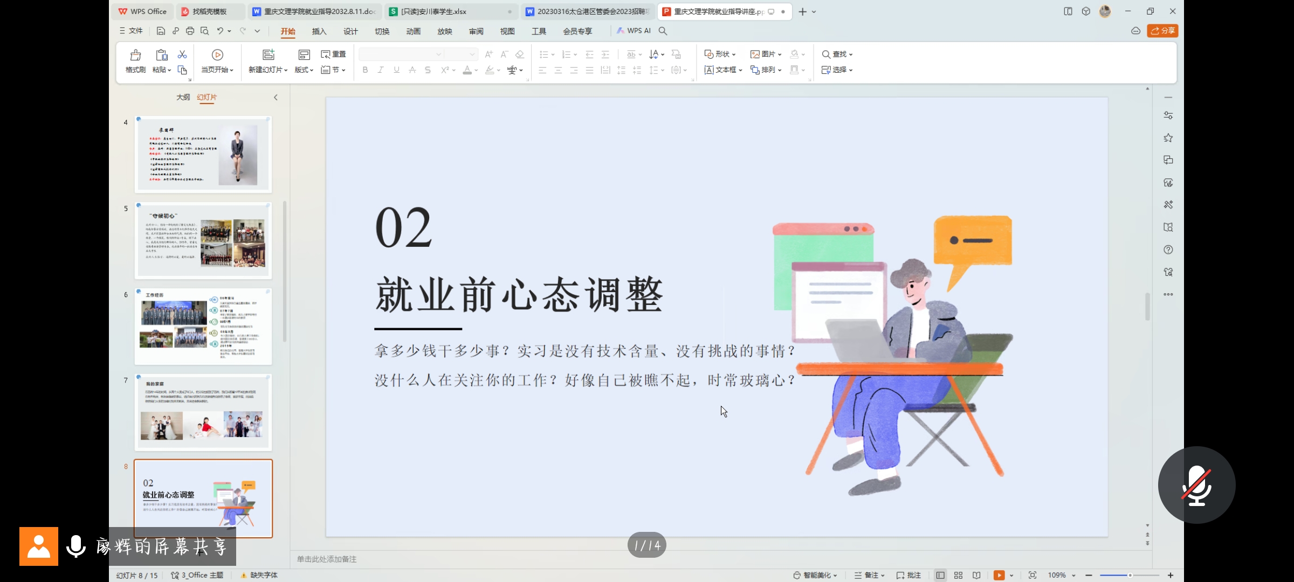Screen dimensions: 1294x582
Task: Click the Cut scissors icon
Action: click(182, 54)
